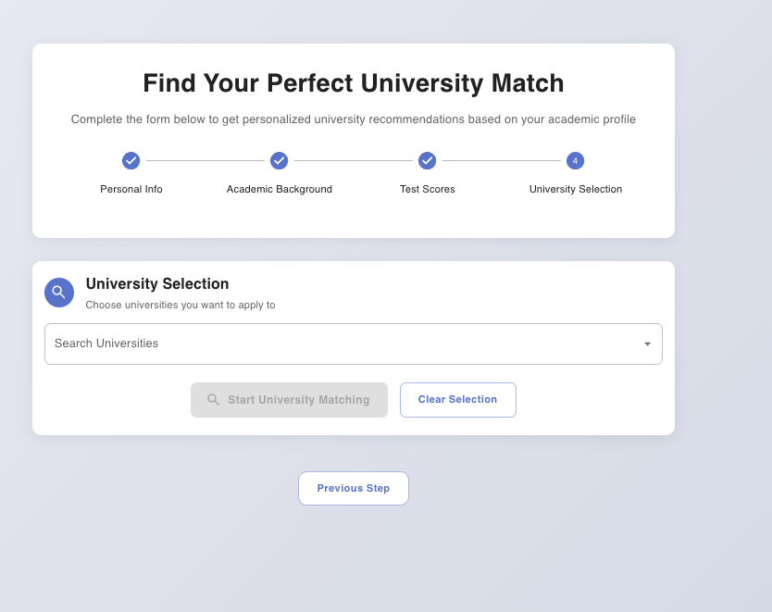Click the "Complete the form below" description text
This screenshot has height=612, width=772.
[x=354, y=119]
